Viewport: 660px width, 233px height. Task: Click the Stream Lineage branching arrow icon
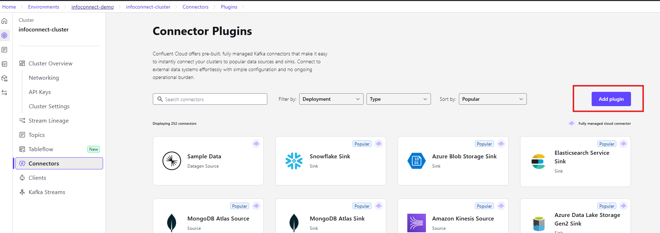(22, 120)
